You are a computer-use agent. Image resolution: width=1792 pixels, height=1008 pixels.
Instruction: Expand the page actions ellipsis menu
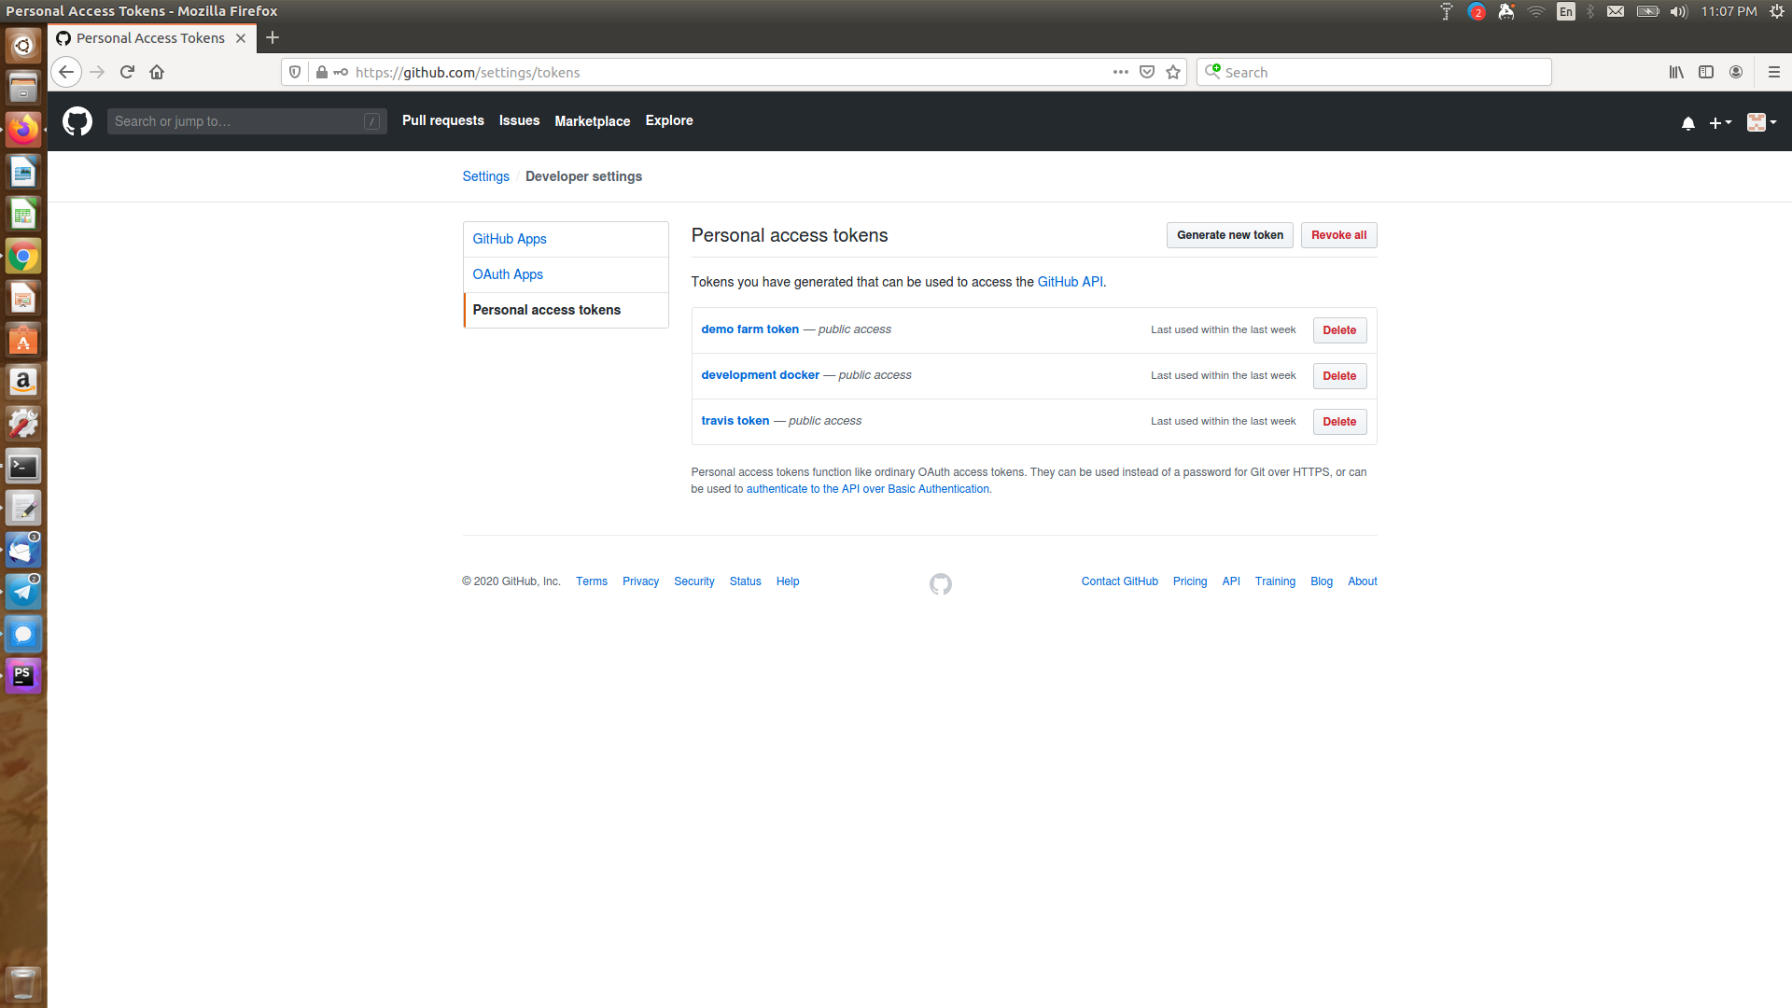tap(1120, 72)
